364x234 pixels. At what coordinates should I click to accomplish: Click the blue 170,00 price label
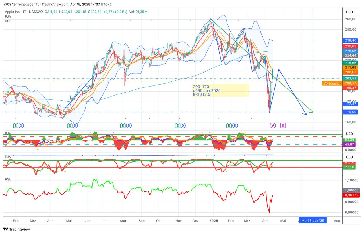coord(351,112)
